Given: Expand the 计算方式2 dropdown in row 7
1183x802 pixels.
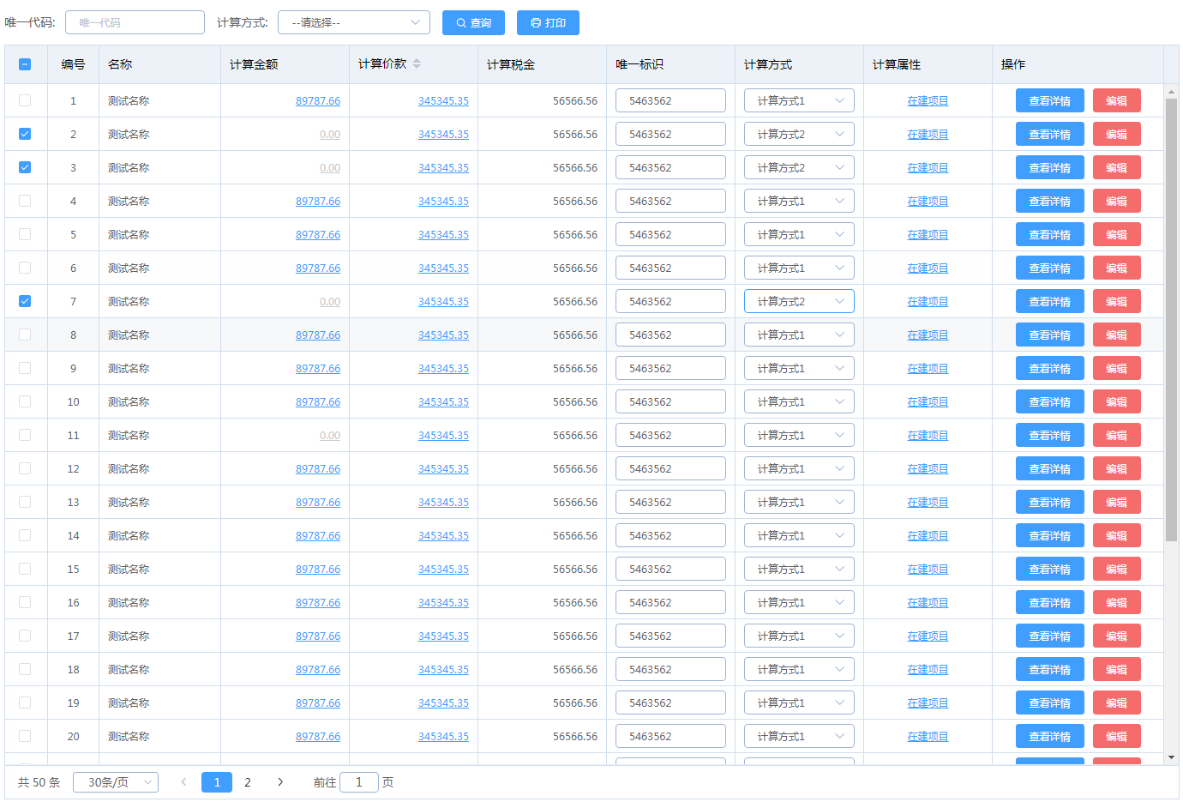Looking at the screenshot, I should coord(799,301).
